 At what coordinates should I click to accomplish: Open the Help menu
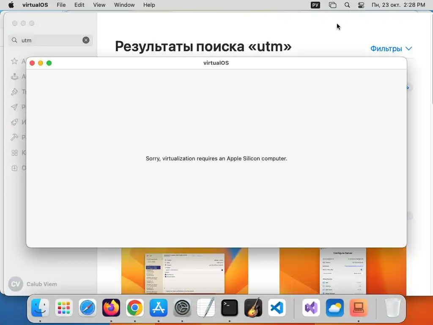(149, 5)
